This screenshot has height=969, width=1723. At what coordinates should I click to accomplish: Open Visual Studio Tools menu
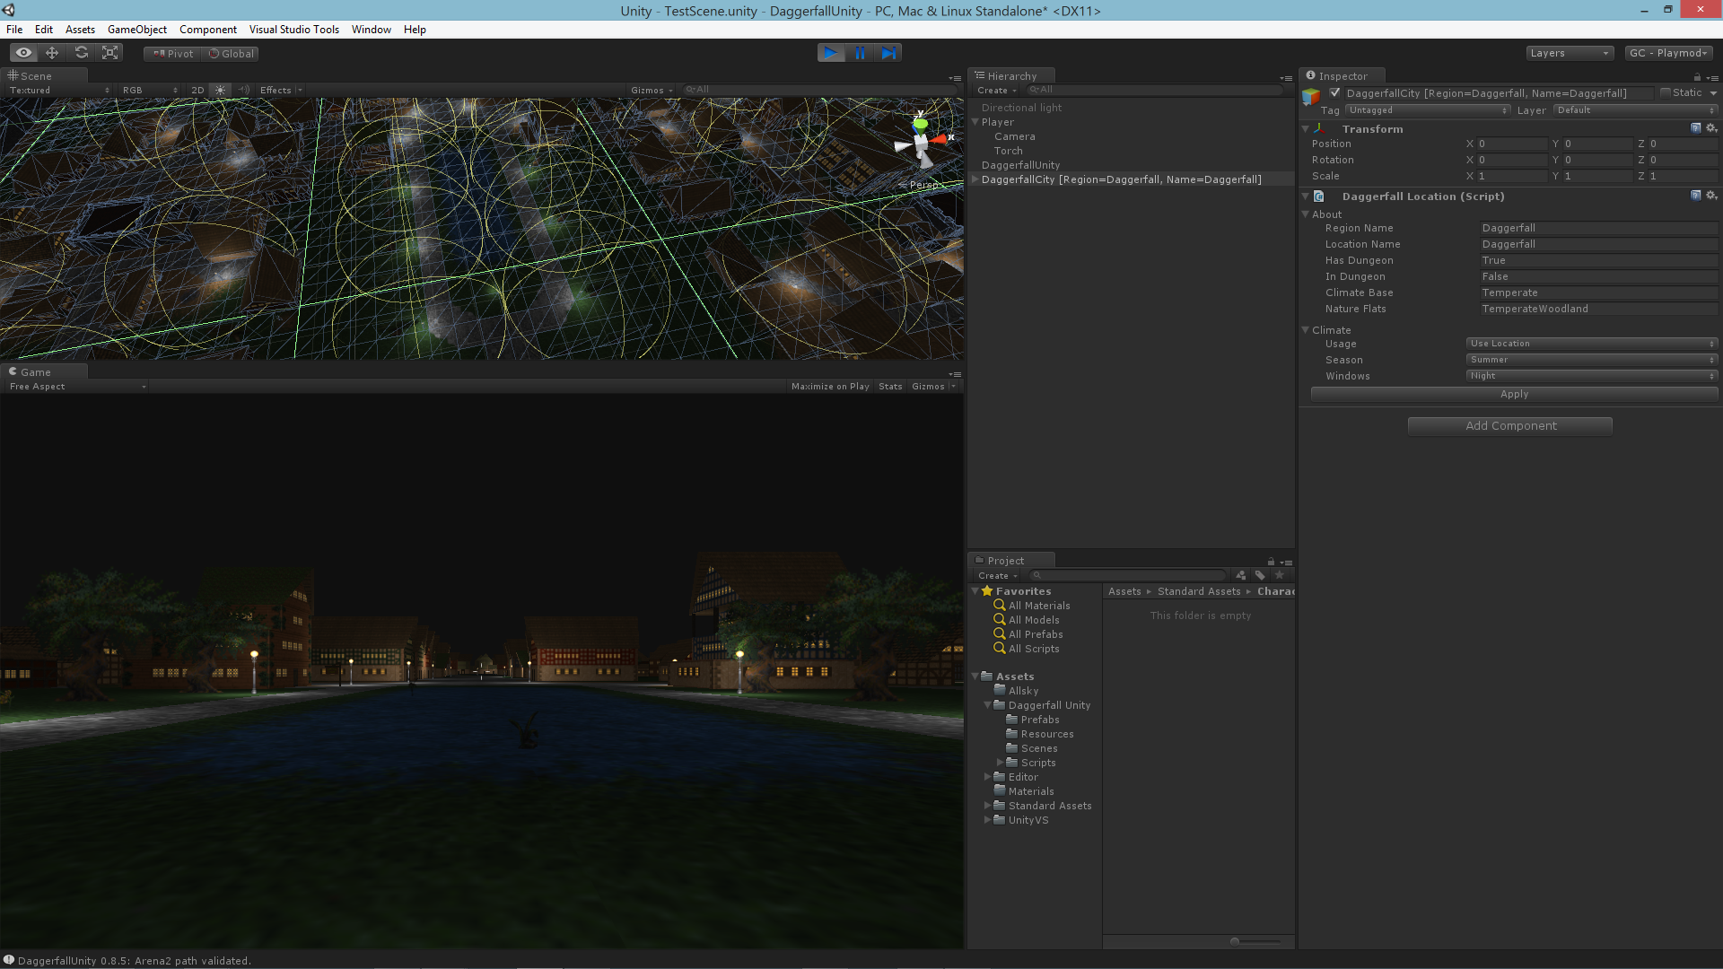pos(294,30)
